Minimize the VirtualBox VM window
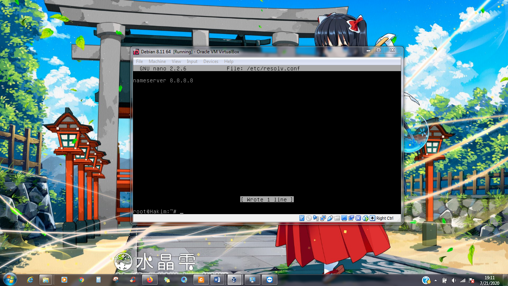This screenshot has height=286, width=508. pyautogui.click(x=369, y=50)
